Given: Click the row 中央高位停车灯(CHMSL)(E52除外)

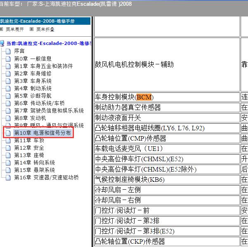Looking at the screenshot, I should pos(167,169).
